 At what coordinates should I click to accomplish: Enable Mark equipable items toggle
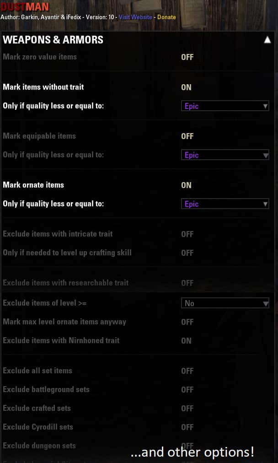[187, 136]
